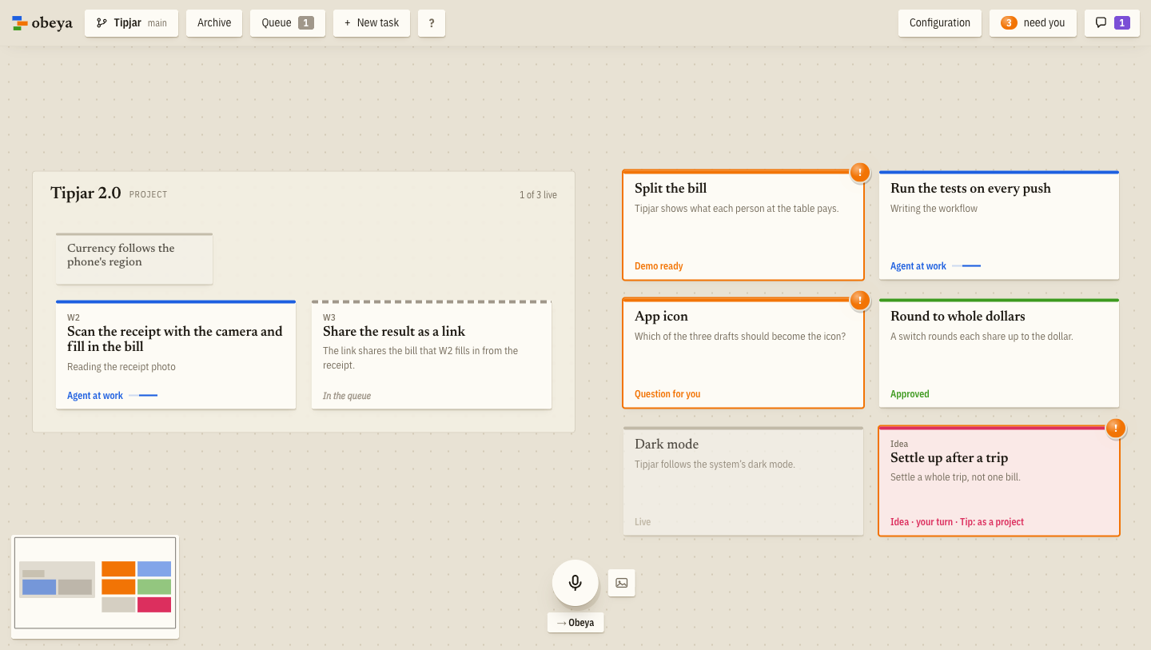Open the Round to whole dollars card
The width and height of the screenshot is (1151, 650).
point(999,353)
